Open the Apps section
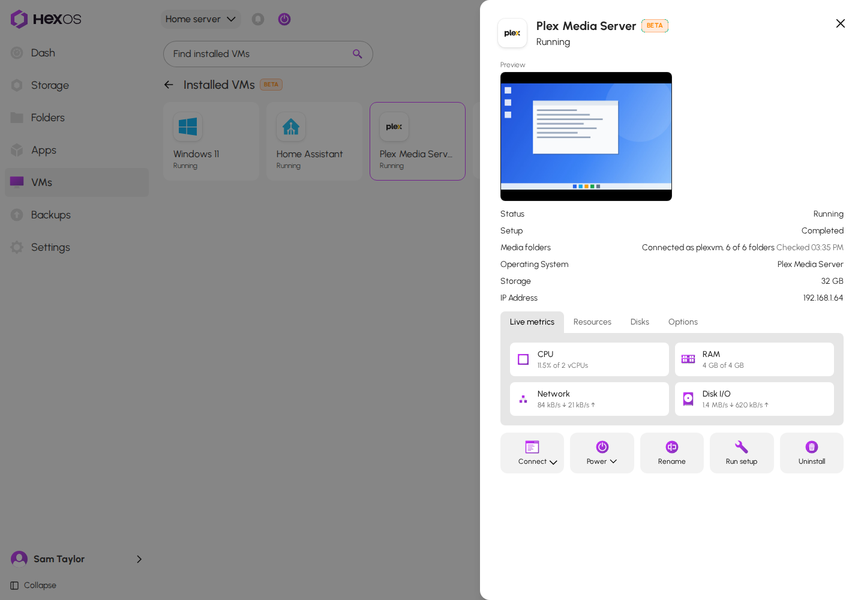 pyautogui.click(x=77, y=150)
